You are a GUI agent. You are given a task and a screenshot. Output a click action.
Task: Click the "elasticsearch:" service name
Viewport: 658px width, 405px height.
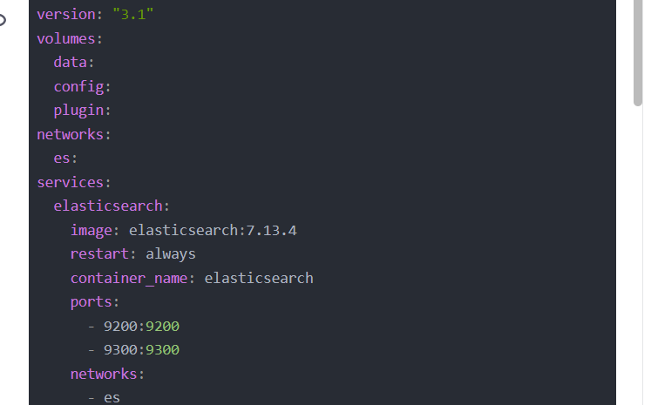(112, 206)
